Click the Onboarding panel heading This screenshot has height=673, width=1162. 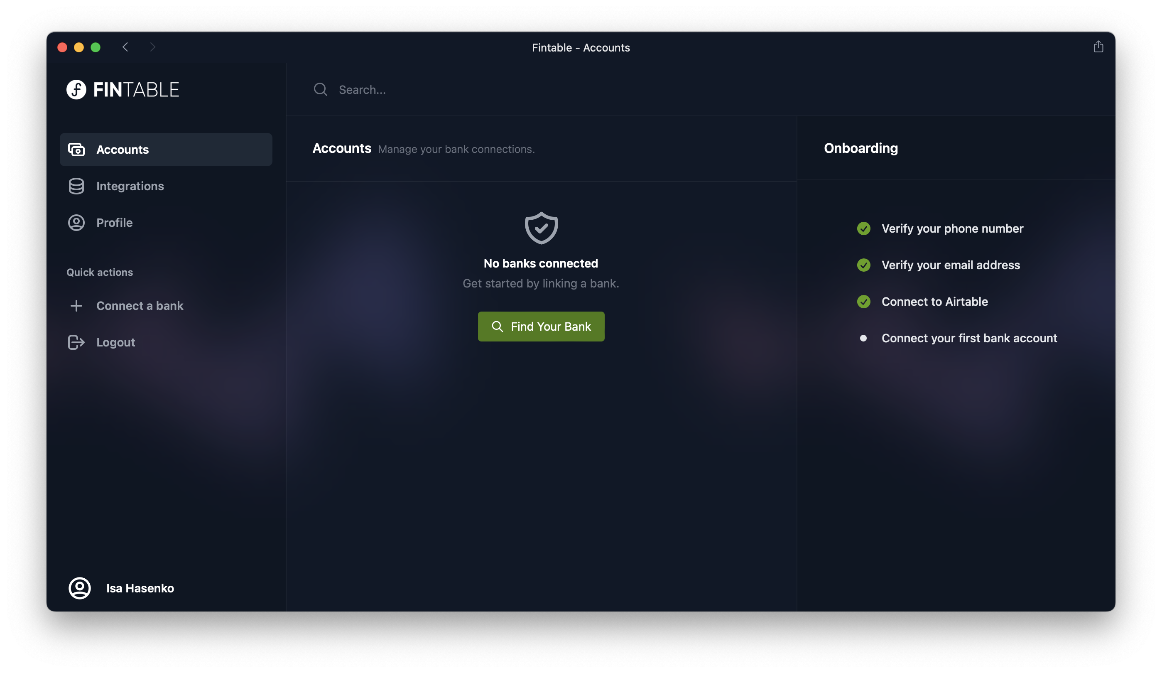[860, 148]
